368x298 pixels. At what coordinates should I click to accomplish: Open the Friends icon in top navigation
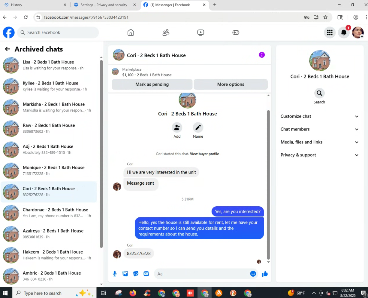pos(166,32)
